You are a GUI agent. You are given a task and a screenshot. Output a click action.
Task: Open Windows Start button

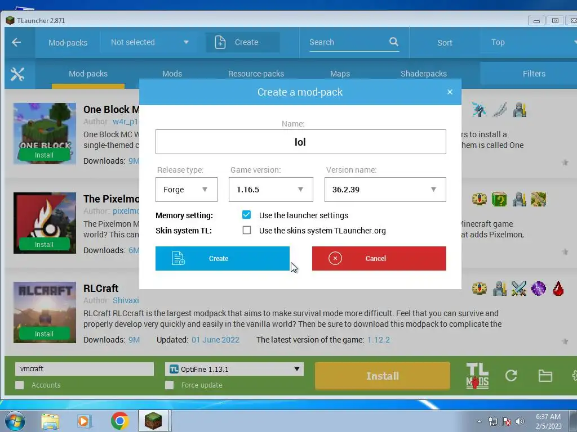click(x=15, y=421)
